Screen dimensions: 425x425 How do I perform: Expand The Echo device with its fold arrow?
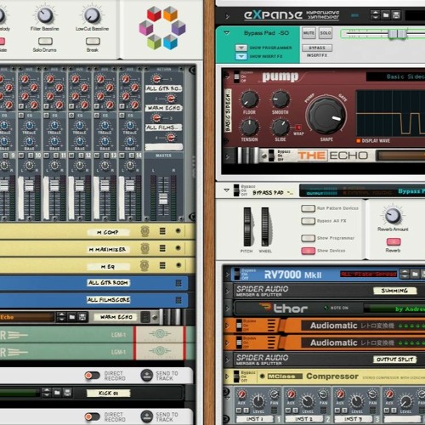pos(227,156)
